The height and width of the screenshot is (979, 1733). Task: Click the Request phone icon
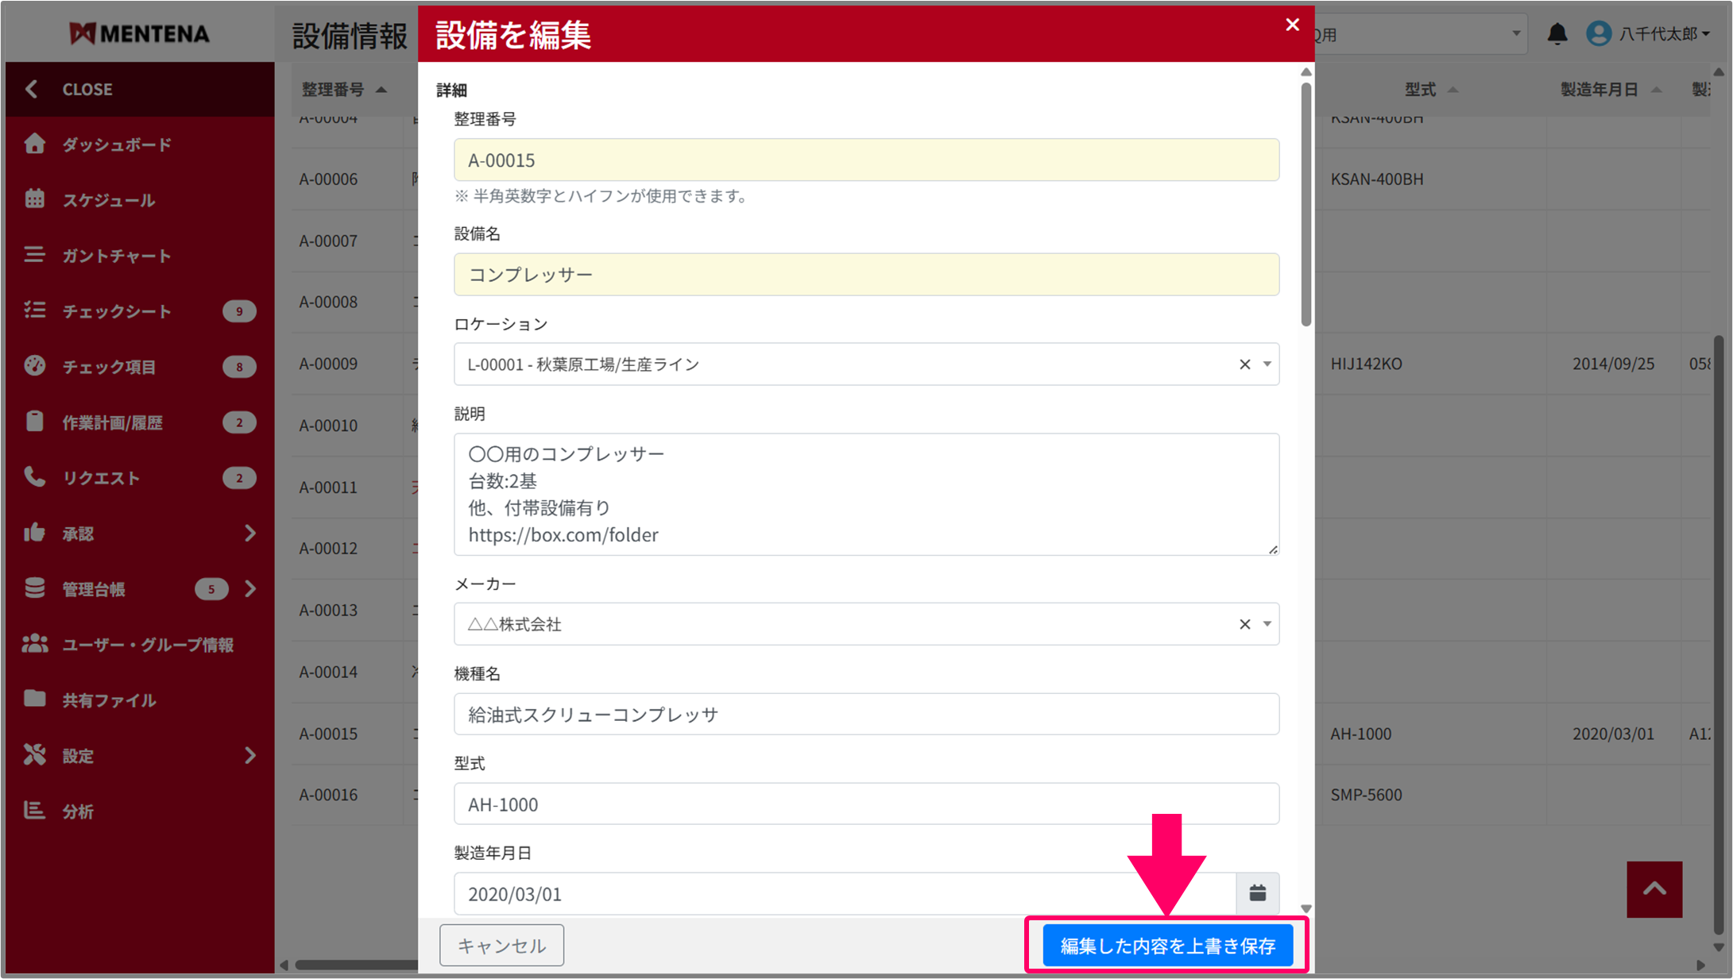click(34, 477)
